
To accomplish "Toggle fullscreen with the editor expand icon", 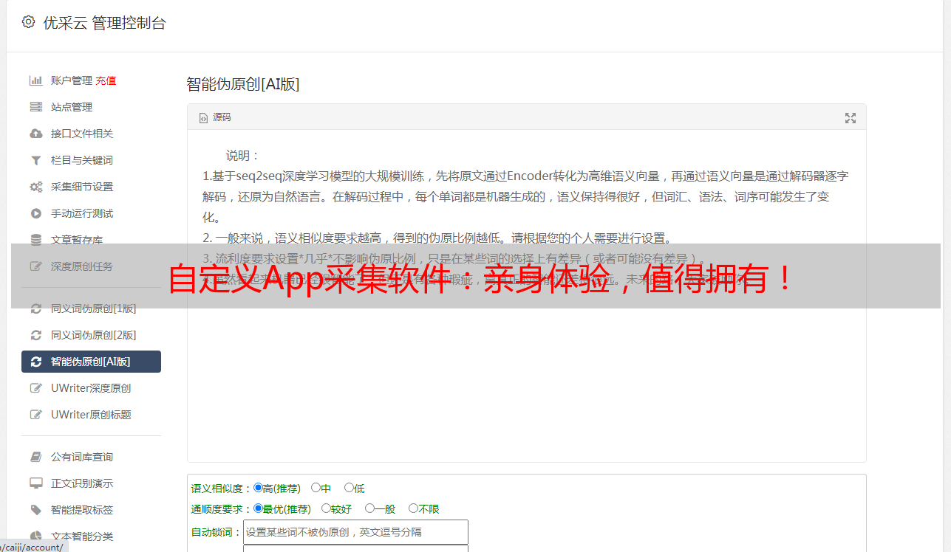I will point(851,118).
